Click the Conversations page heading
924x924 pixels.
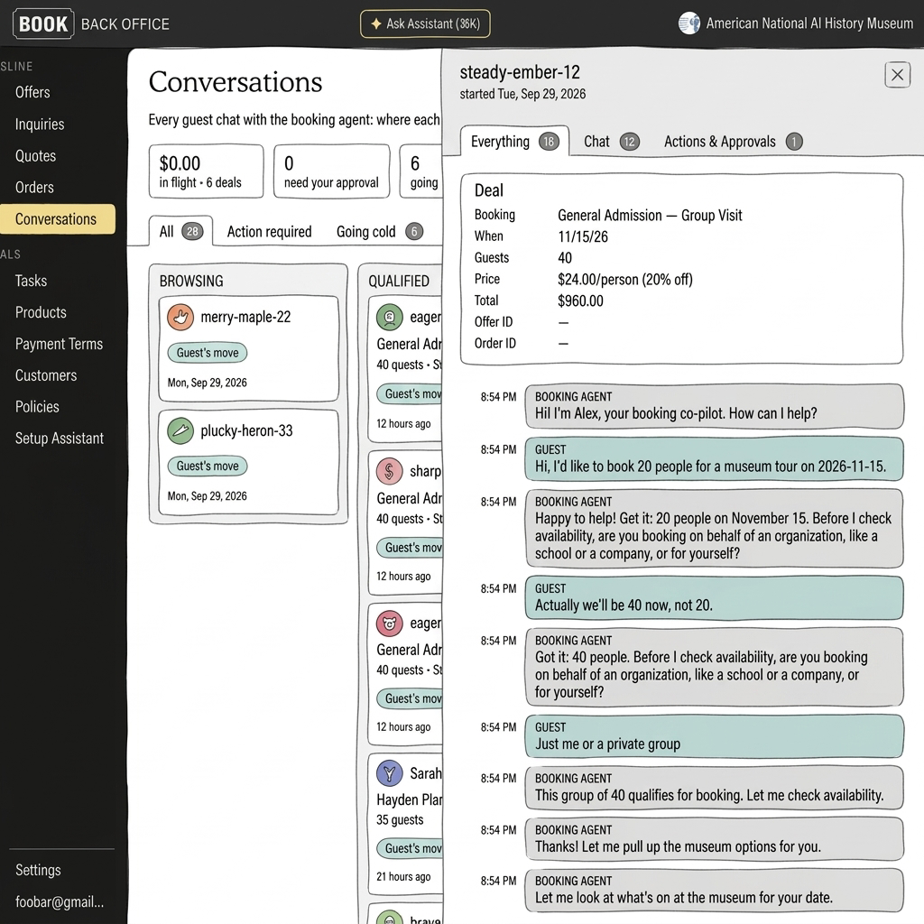coord(236,82)
